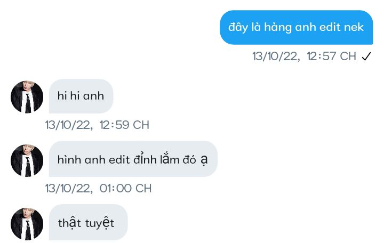Click the date "13/10/22" next to 12:59 CH
This screenshot has width=384, height=243.
point(69,125)
